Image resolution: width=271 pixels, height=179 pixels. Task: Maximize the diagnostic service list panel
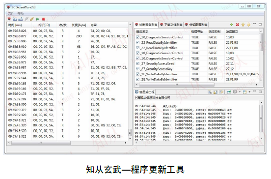260,25
